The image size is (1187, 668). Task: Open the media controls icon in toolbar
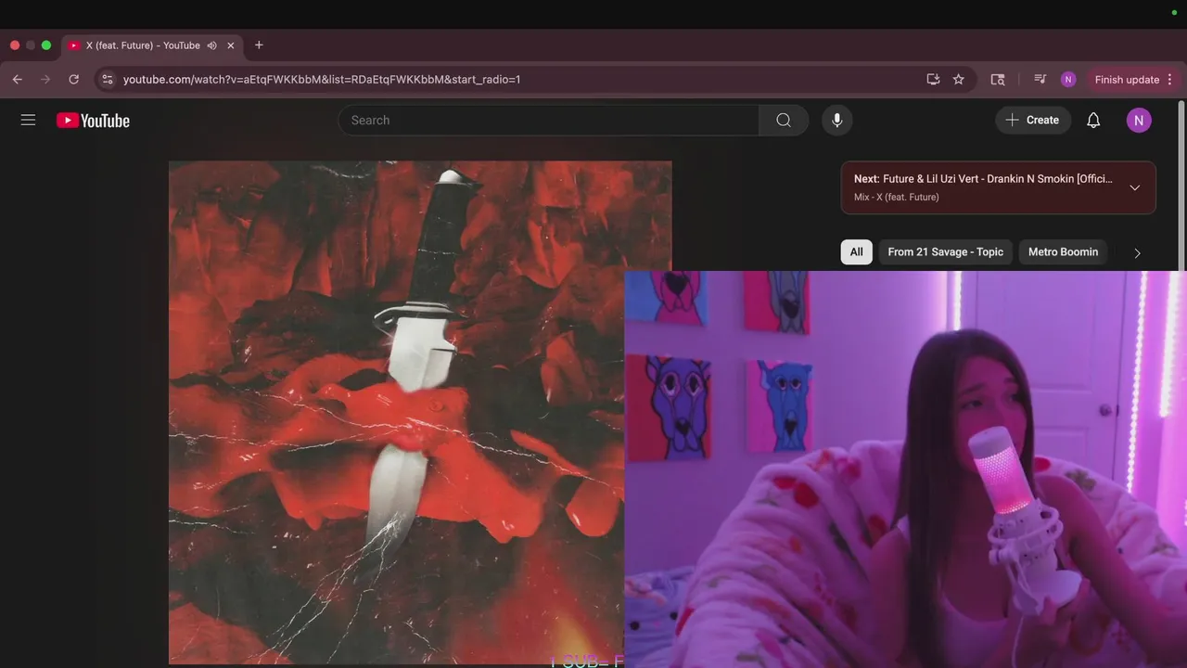1040,80
